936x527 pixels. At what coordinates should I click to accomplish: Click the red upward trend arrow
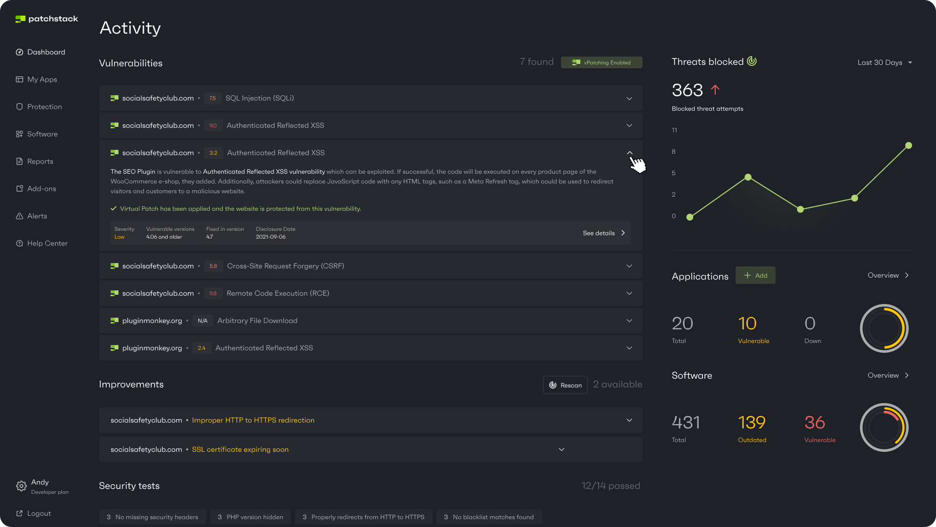click(715, 90)
